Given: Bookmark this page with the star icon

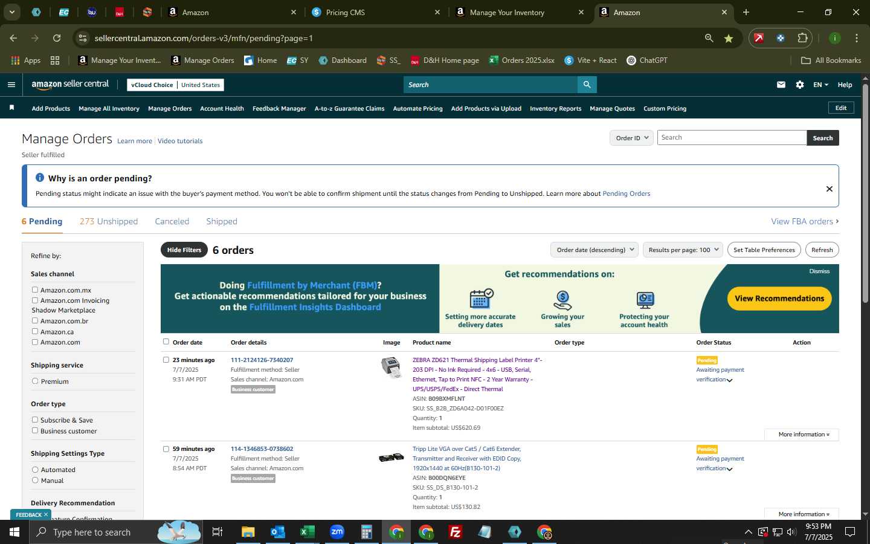Looking at the screenshot, I should 729,38.
